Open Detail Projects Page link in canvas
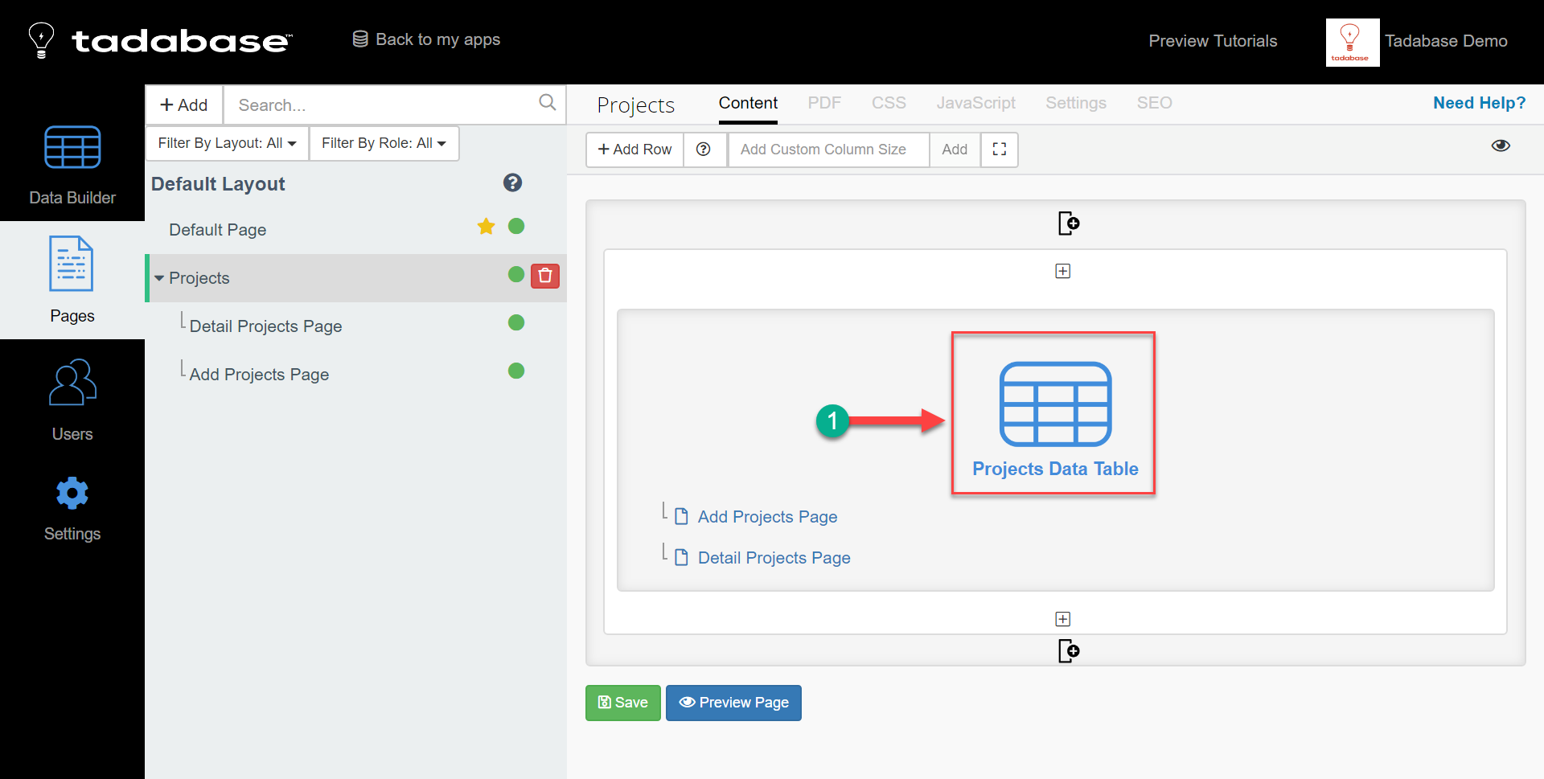Screen dimensions: 1544x779 coord(774,558)
